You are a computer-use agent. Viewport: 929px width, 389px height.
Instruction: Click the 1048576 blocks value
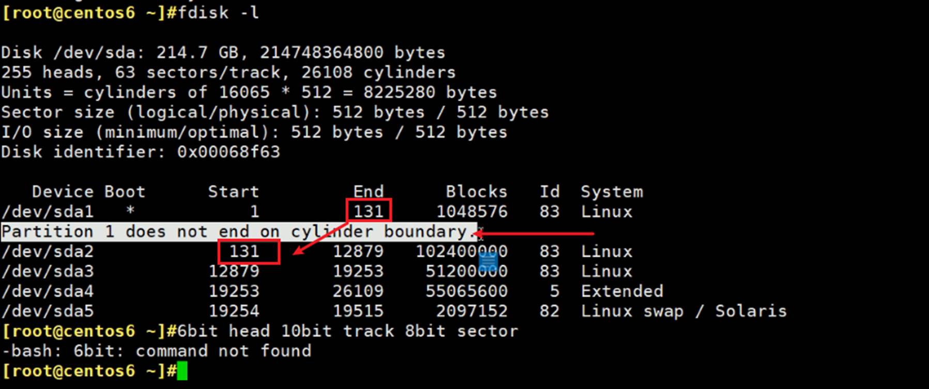pyautogui.click(x=471, y=212)
